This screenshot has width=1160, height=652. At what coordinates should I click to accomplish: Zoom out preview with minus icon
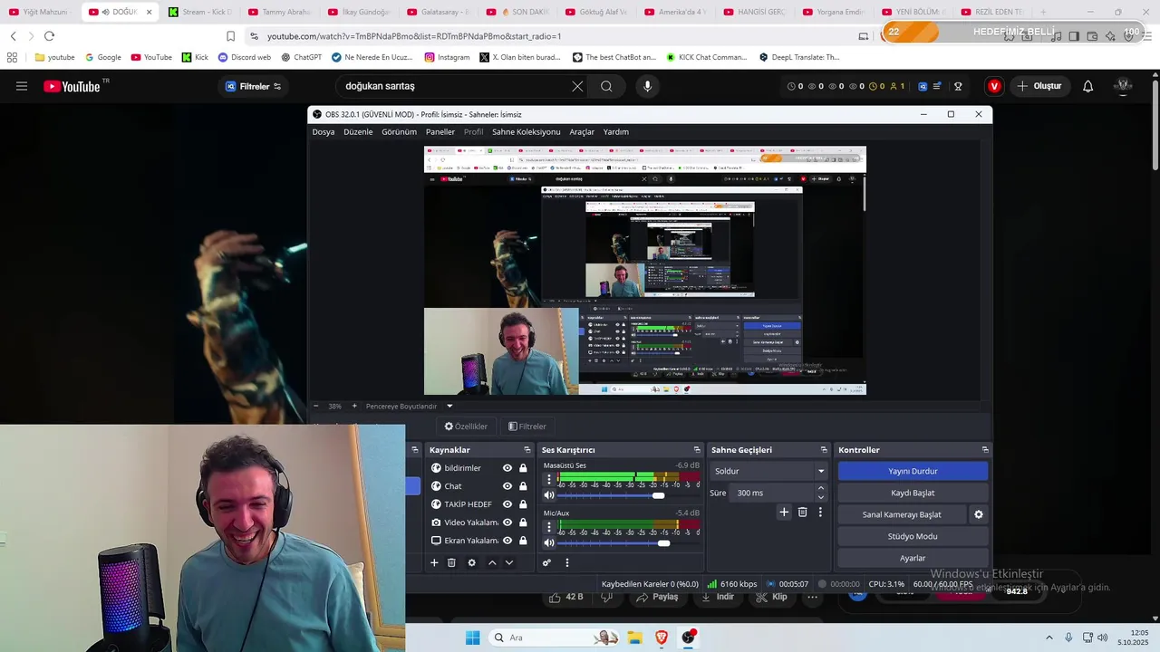315,406
